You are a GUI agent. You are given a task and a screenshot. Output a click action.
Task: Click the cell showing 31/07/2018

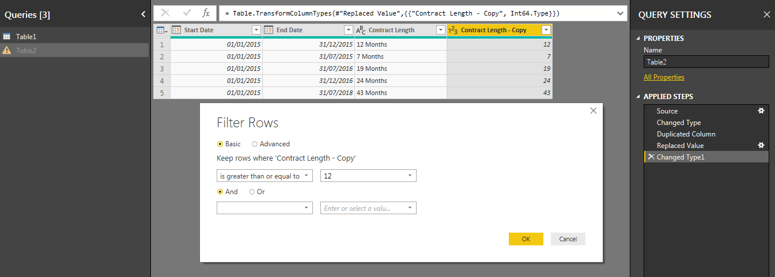(x=308, y=93)
